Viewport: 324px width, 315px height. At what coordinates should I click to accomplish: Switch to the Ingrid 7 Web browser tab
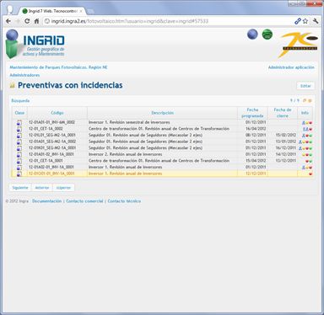pyautogui.click(x=52, y=11)
